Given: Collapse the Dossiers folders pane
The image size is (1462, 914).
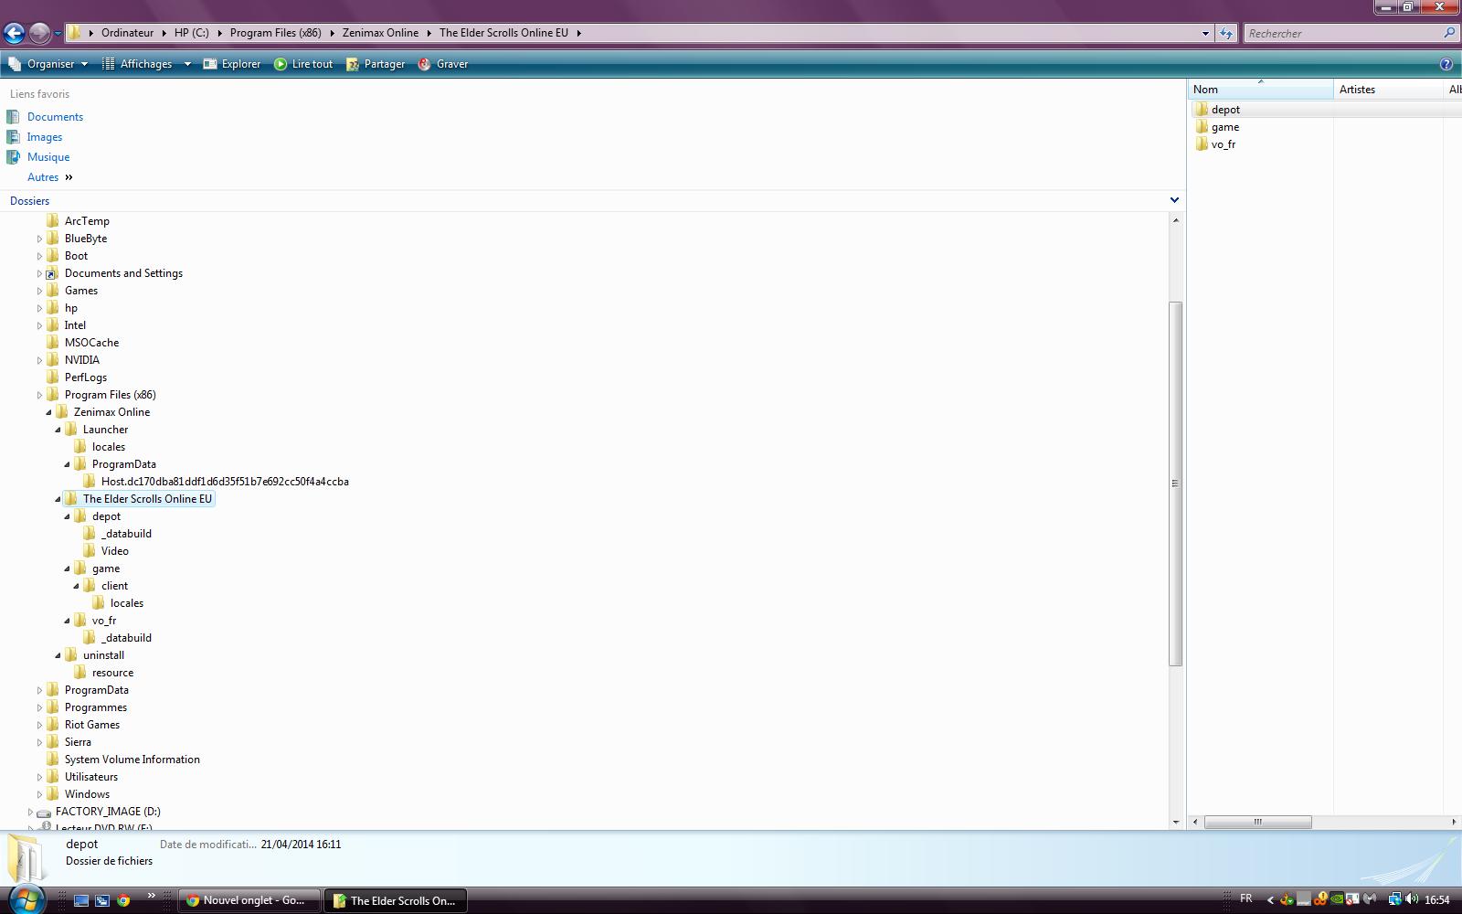Looking at the screenshot, I should tap(1174, 200).
